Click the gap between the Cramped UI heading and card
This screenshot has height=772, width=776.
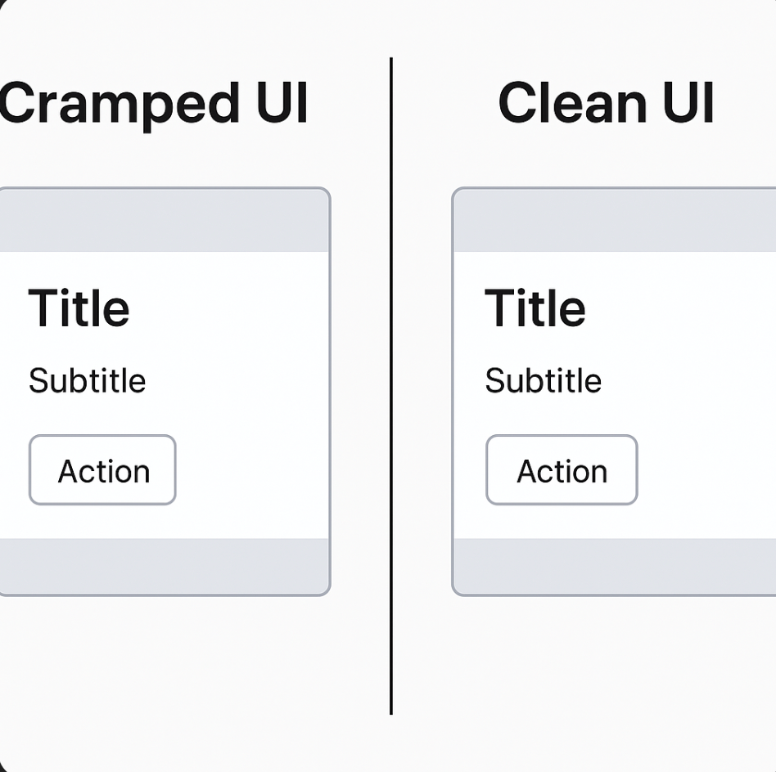pyautogui.click(x=164, y=159)
